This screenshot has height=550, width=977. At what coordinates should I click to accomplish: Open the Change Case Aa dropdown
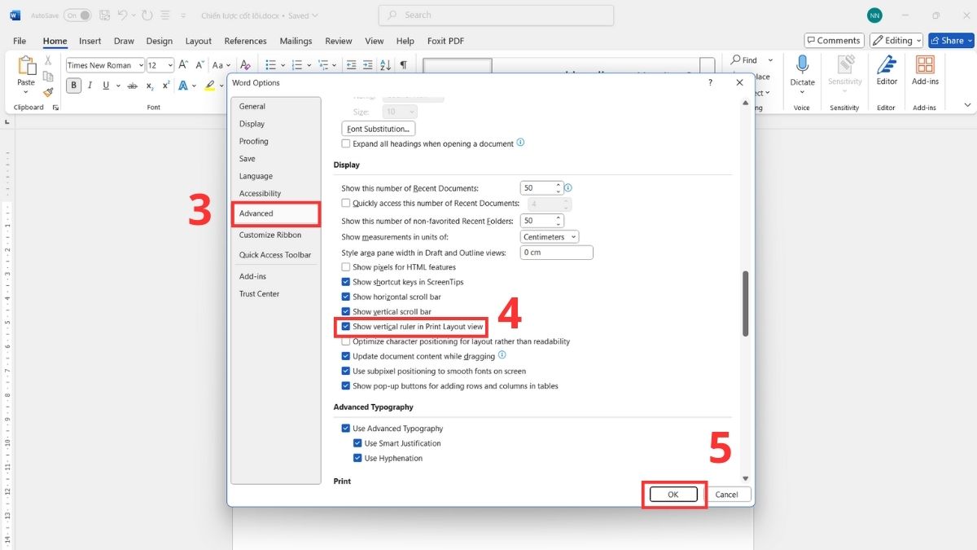tap(221, 65)
